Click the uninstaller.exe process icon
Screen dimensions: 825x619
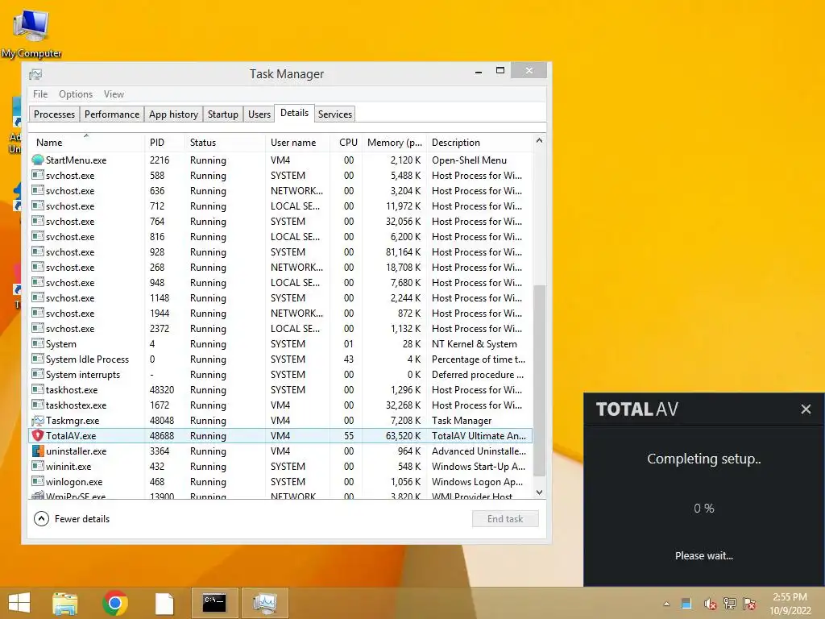37,451
